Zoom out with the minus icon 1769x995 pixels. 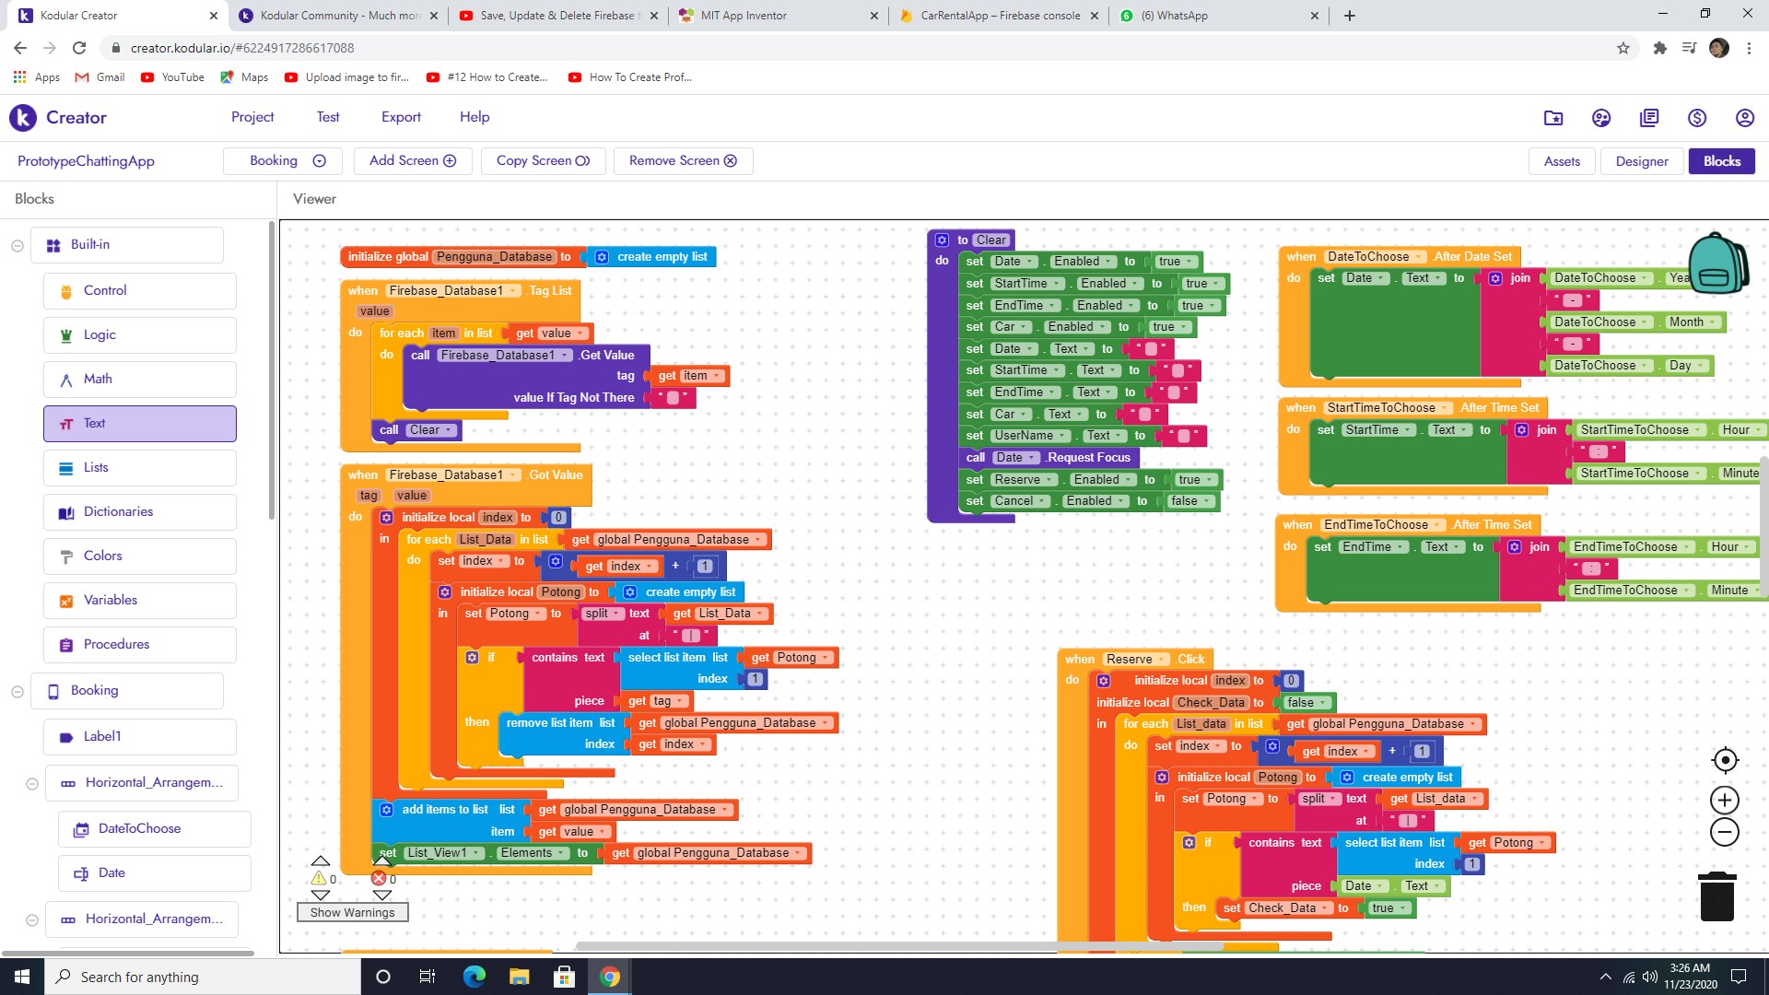[x=1725, y=832]
